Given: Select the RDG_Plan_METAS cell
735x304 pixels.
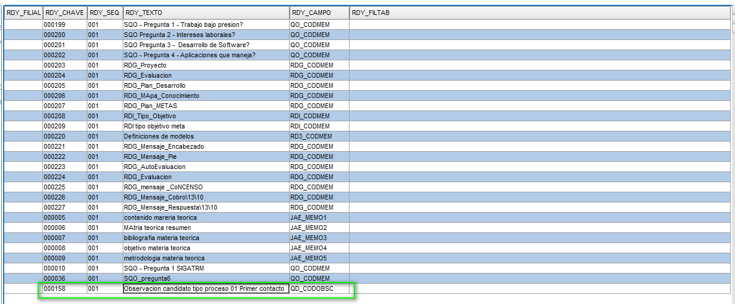Looking at the screenshot, I should pos(206,106).
